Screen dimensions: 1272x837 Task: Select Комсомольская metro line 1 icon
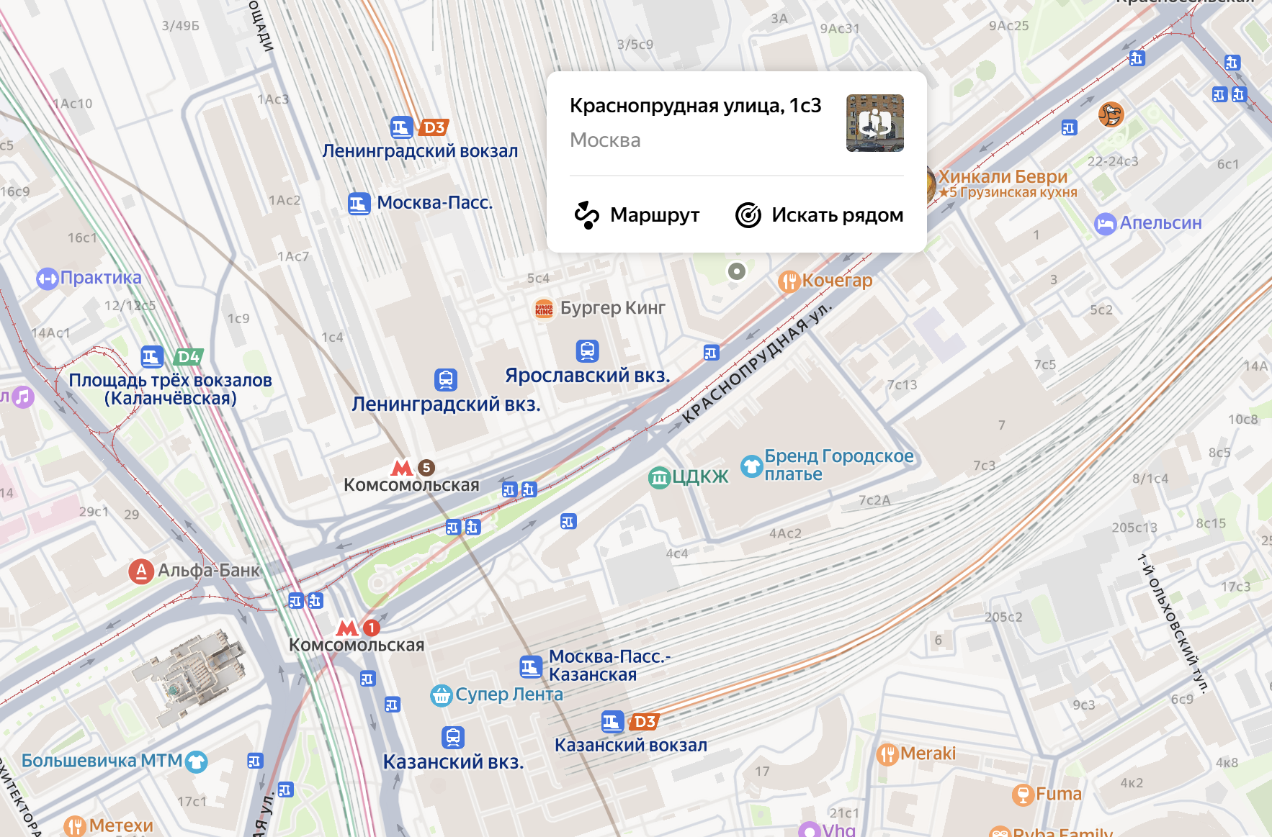[371, 628]
